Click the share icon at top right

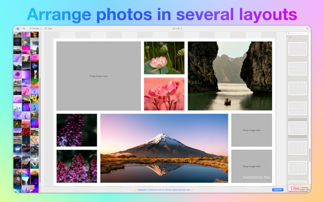point(307,28)
